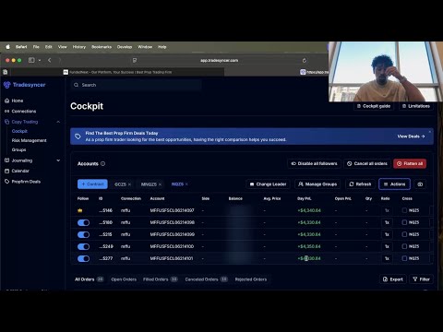Remove the 6CZ5 contract chip

coord(129,184)
